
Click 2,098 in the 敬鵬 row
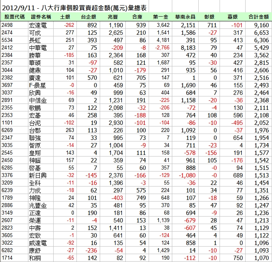point(116,108)
